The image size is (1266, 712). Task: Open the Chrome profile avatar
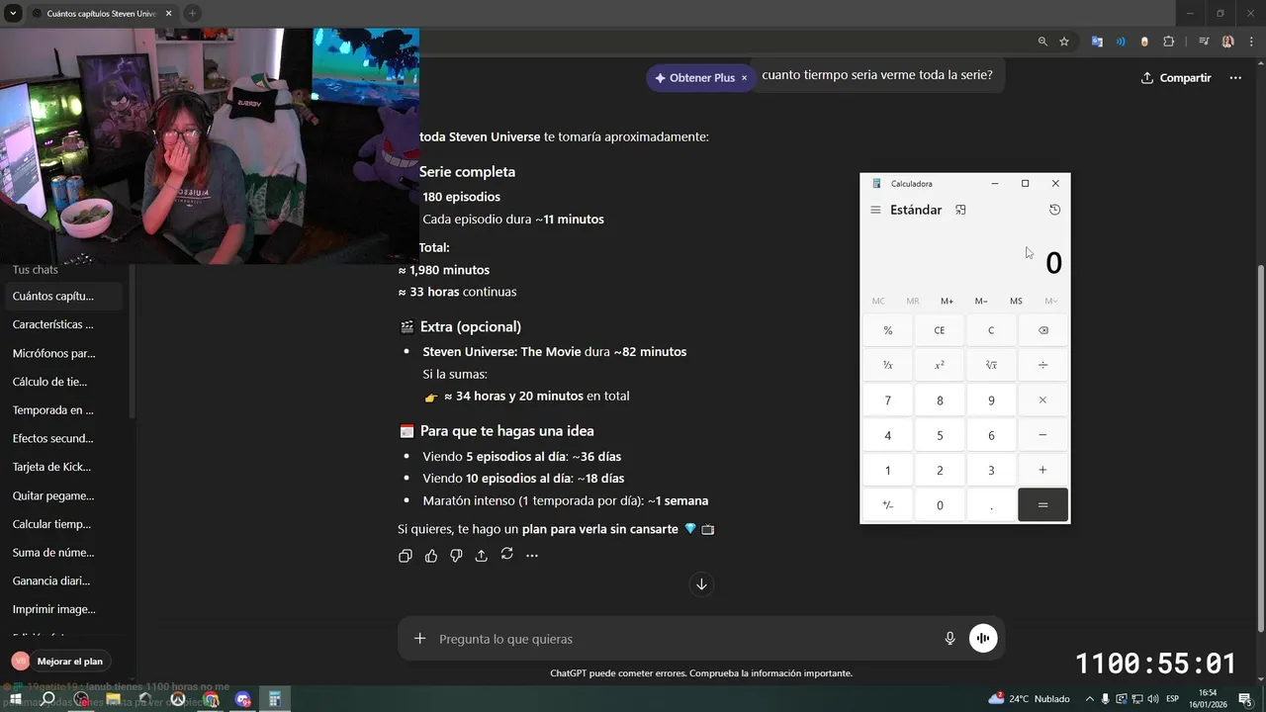(x=1227, y=42)
